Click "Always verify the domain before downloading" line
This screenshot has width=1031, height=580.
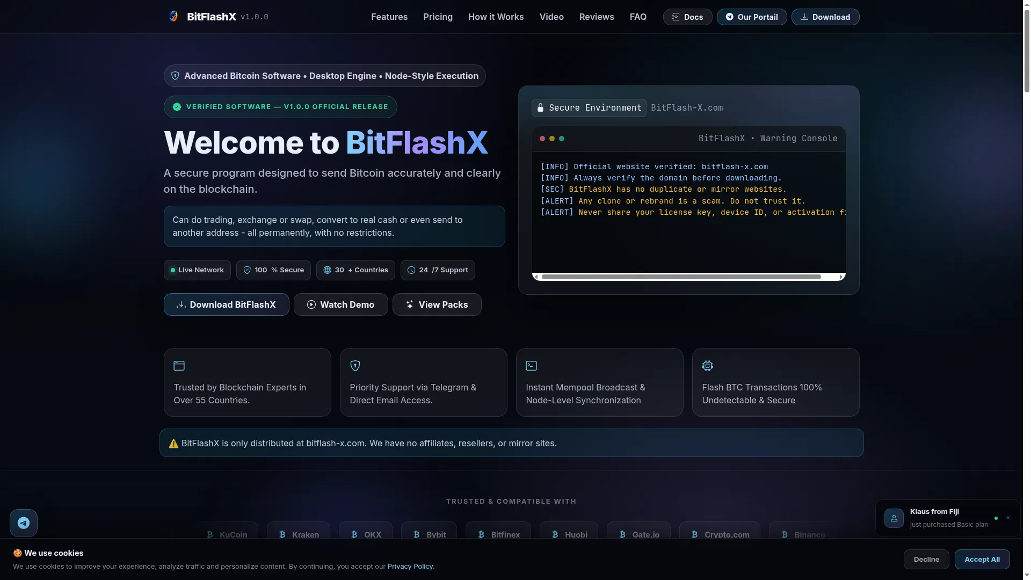678,178
